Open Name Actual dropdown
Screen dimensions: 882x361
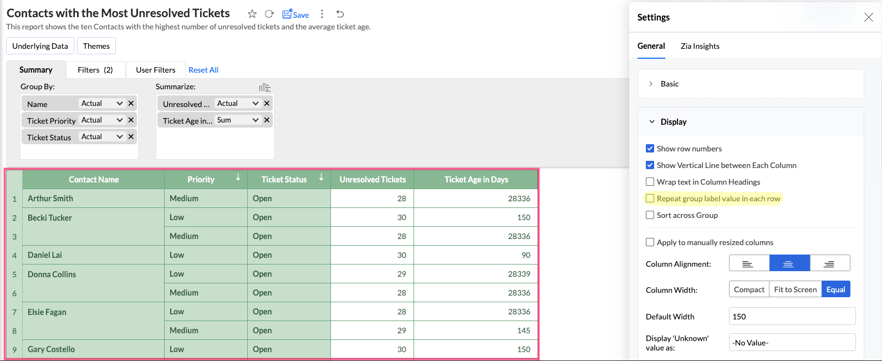[102, 103]
